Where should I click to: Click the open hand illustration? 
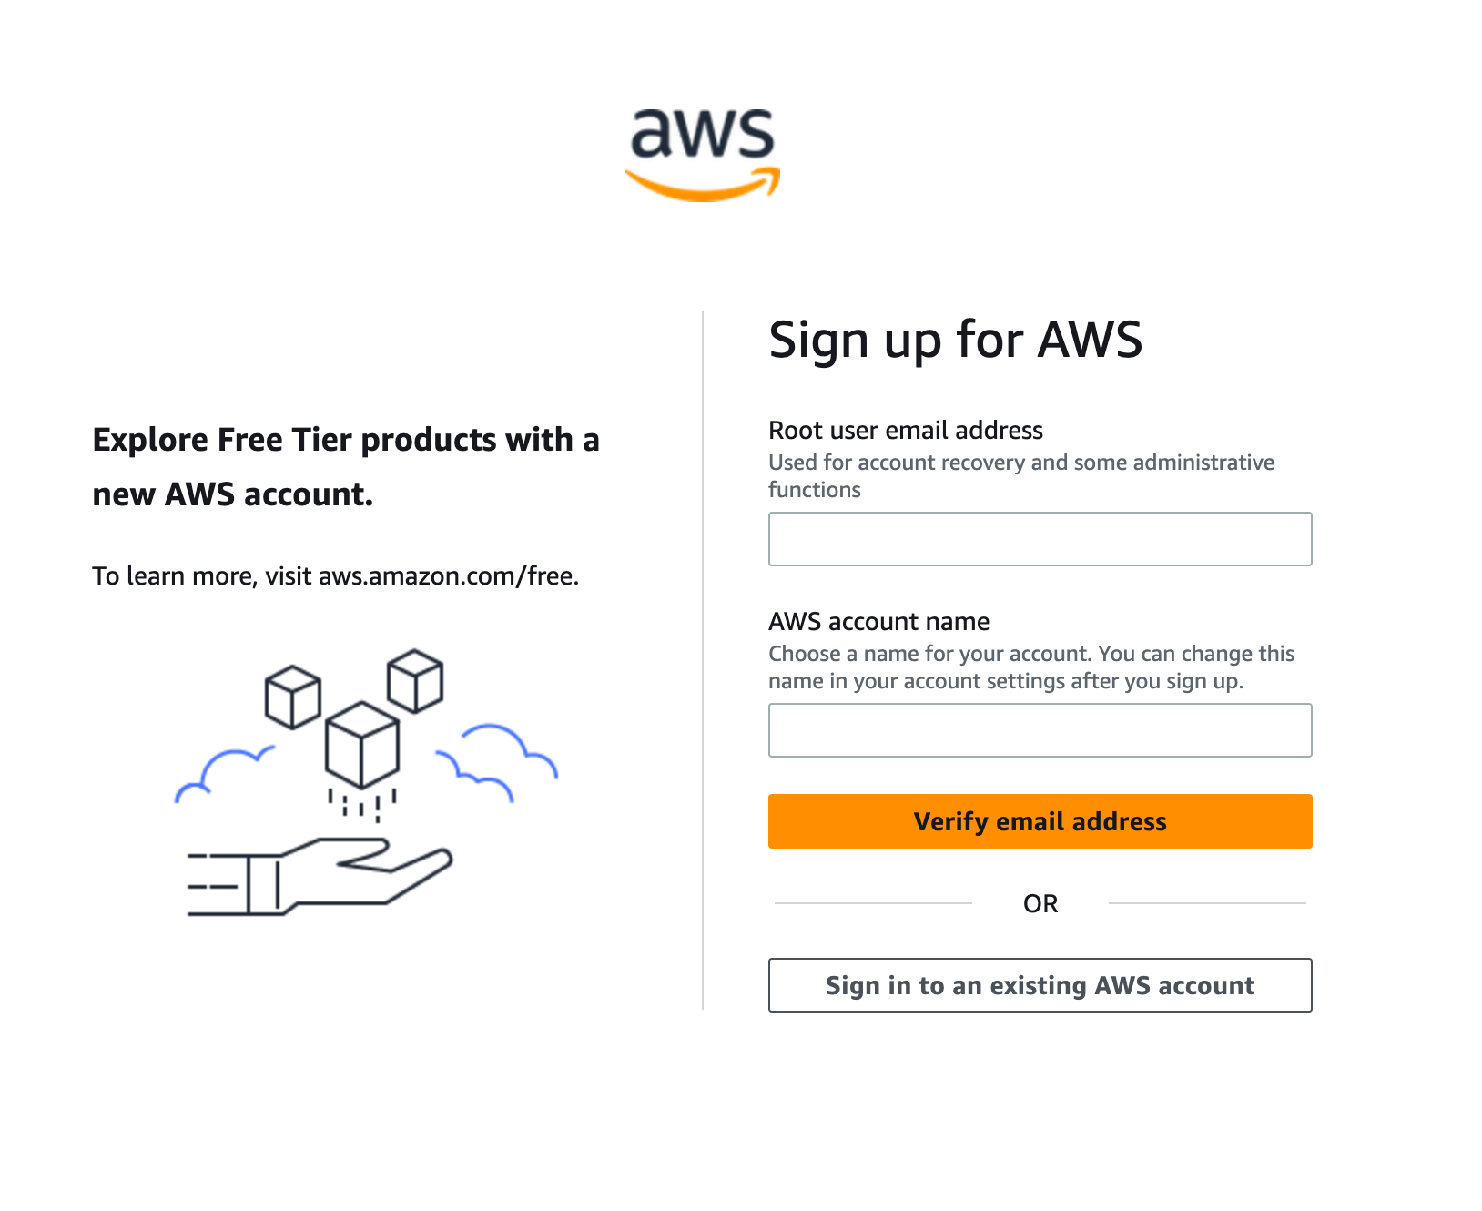pyautogui.click(x=320, y=876)
